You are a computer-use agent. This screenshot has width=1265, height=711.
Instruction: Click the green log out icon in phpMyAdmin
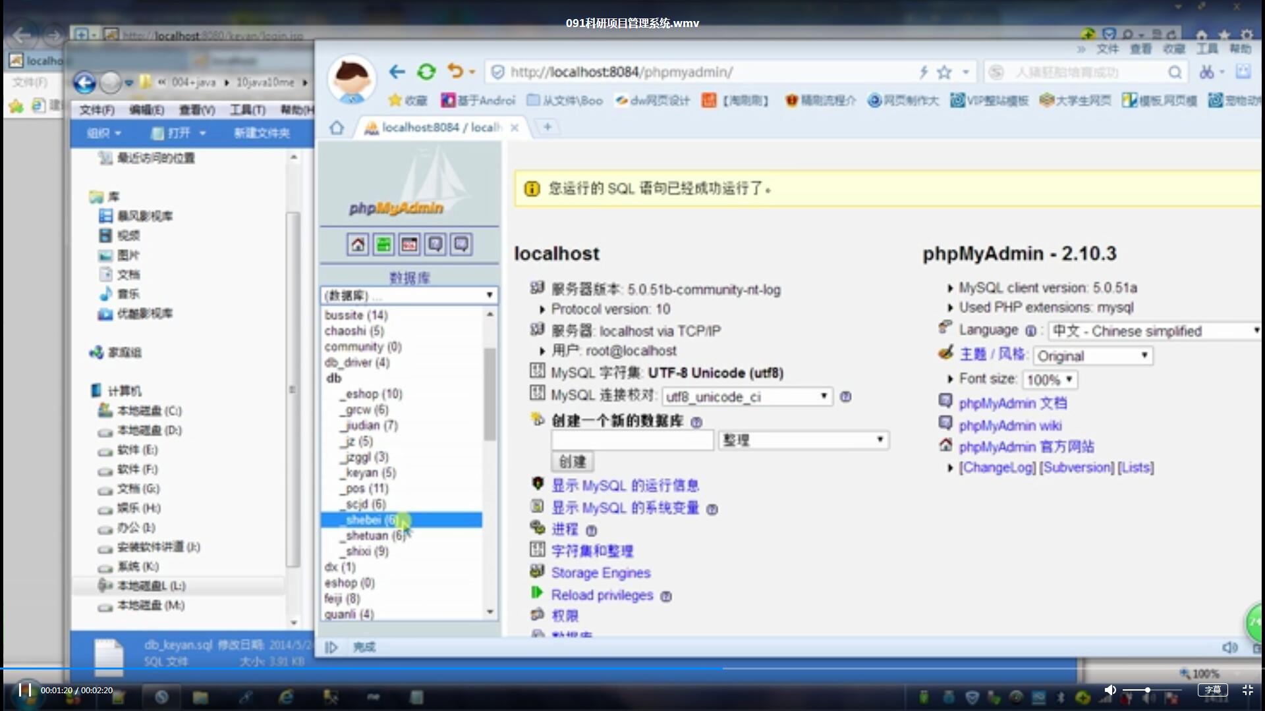[x=383, y=245]
